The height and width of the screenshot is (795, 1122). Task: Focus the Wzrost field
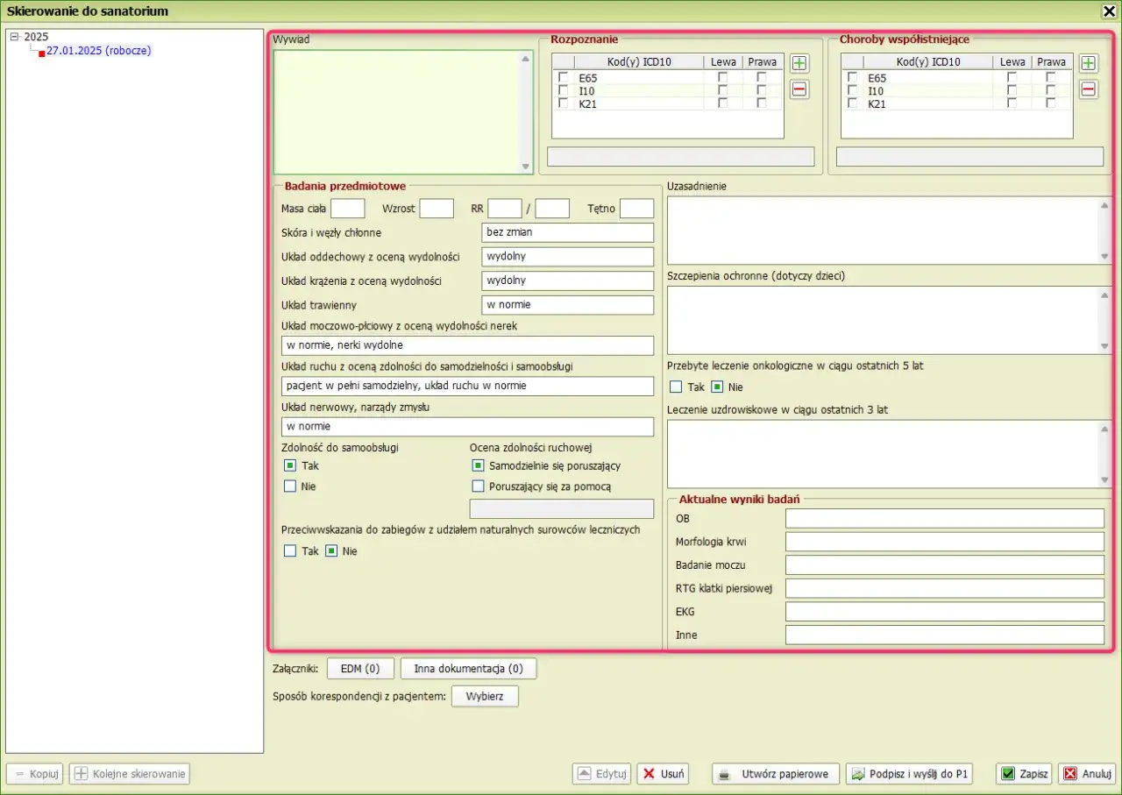coord(437,209)
